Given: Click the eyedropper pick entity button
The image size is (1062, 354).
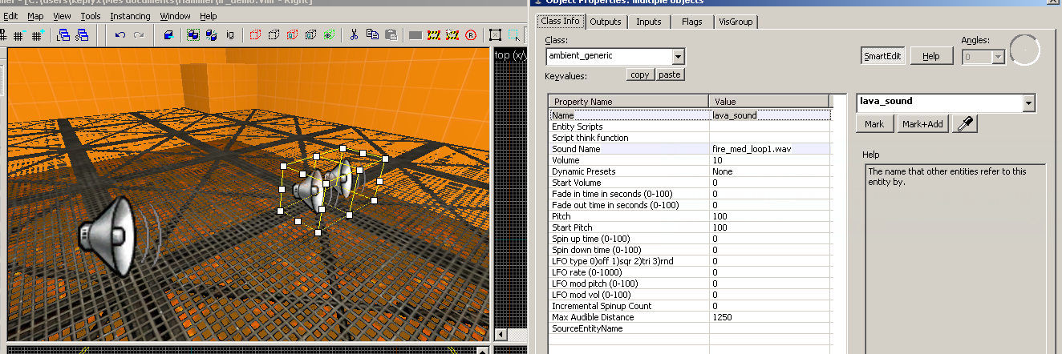Looking at the screenshot, I should 967,124.
